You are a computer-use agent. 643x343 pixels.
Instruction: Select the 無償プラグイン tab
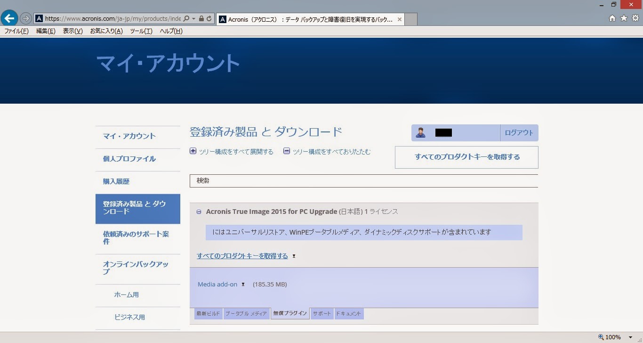290,314
